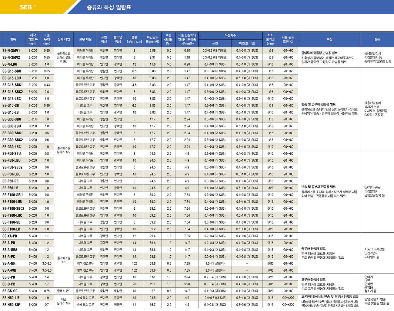Click the SE-F50-SBU row label
394x311 pixels.
coord(12,154)
